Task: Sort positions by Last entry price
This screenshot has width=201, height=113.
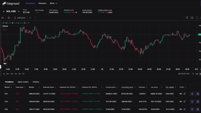Action: coord(128,87)
